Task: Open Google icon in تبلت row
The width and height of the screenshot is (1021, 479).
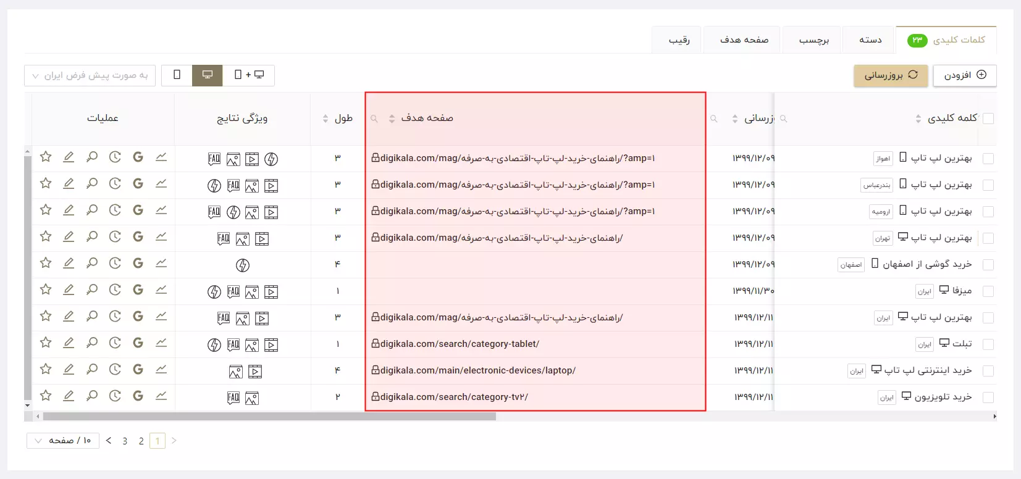Action: (138, 343)
